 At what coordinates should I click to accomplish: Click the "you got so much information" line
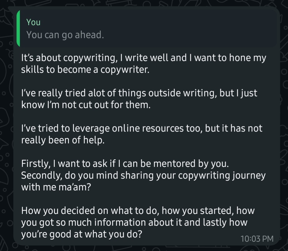pyautogui.click(x=134, y=222)
